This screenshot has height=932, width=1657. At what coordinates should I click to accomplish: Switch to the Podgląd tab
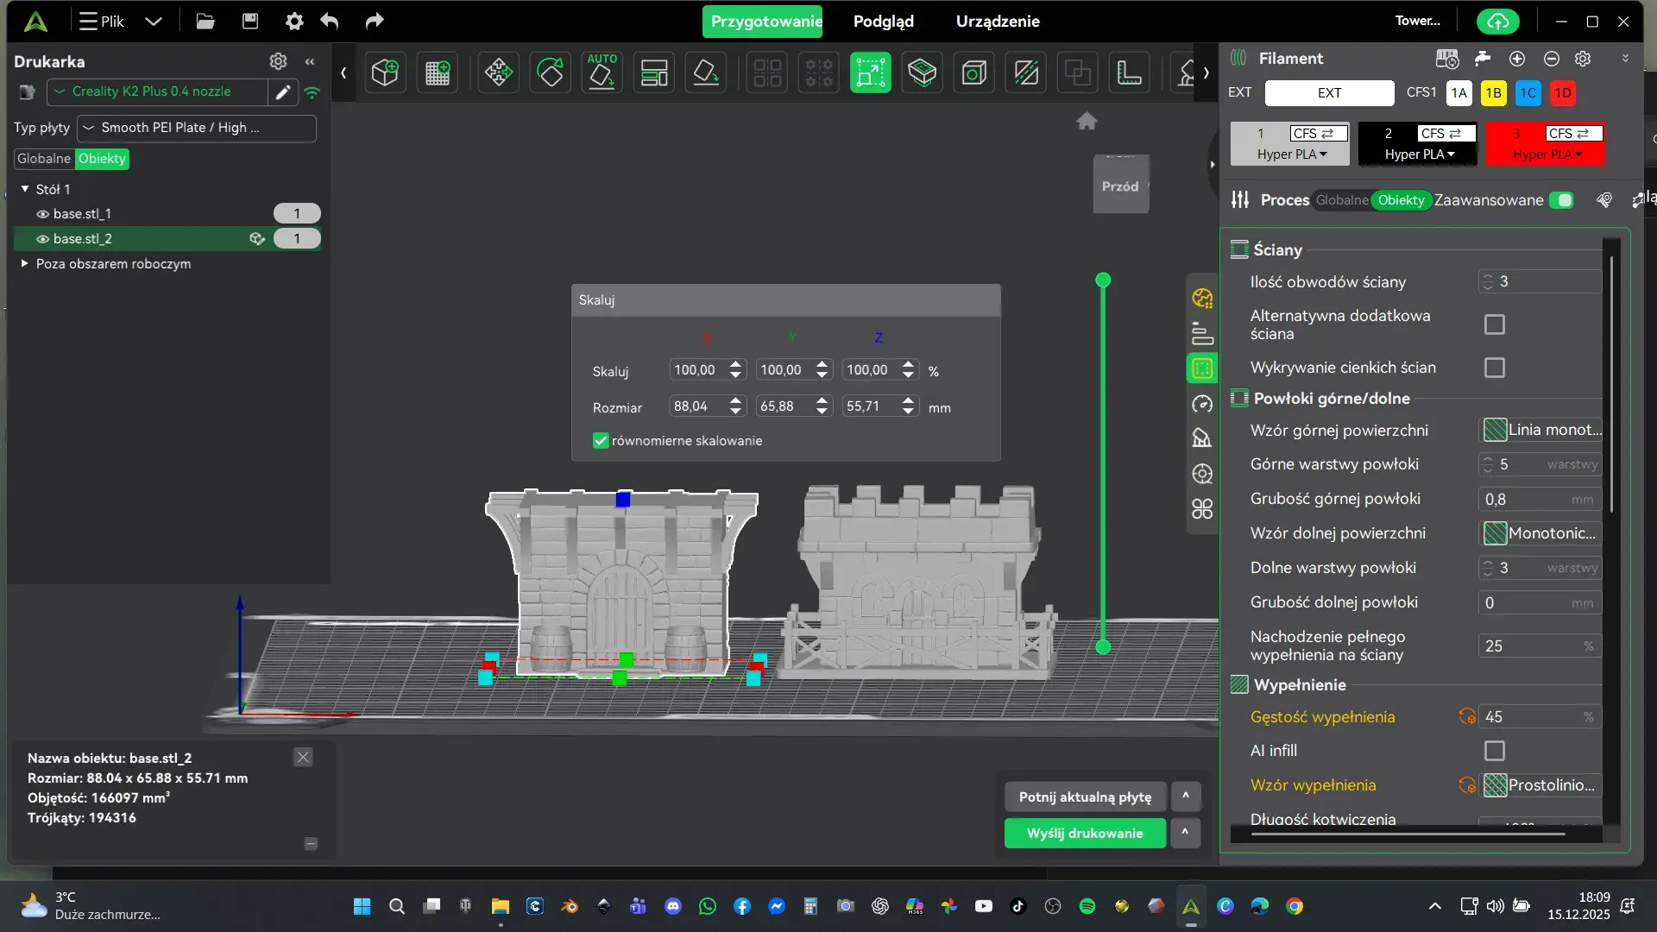[883, 22]
